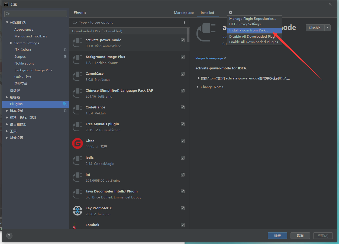This screenshot has height=244, width=339.
Task: Click the plugins gear settings icon
Action: pos(230,12)
